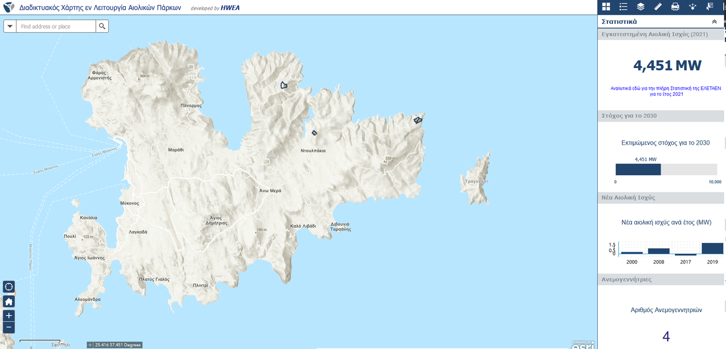Click the 4,451 MW installed capacity value

pos(667,66)
